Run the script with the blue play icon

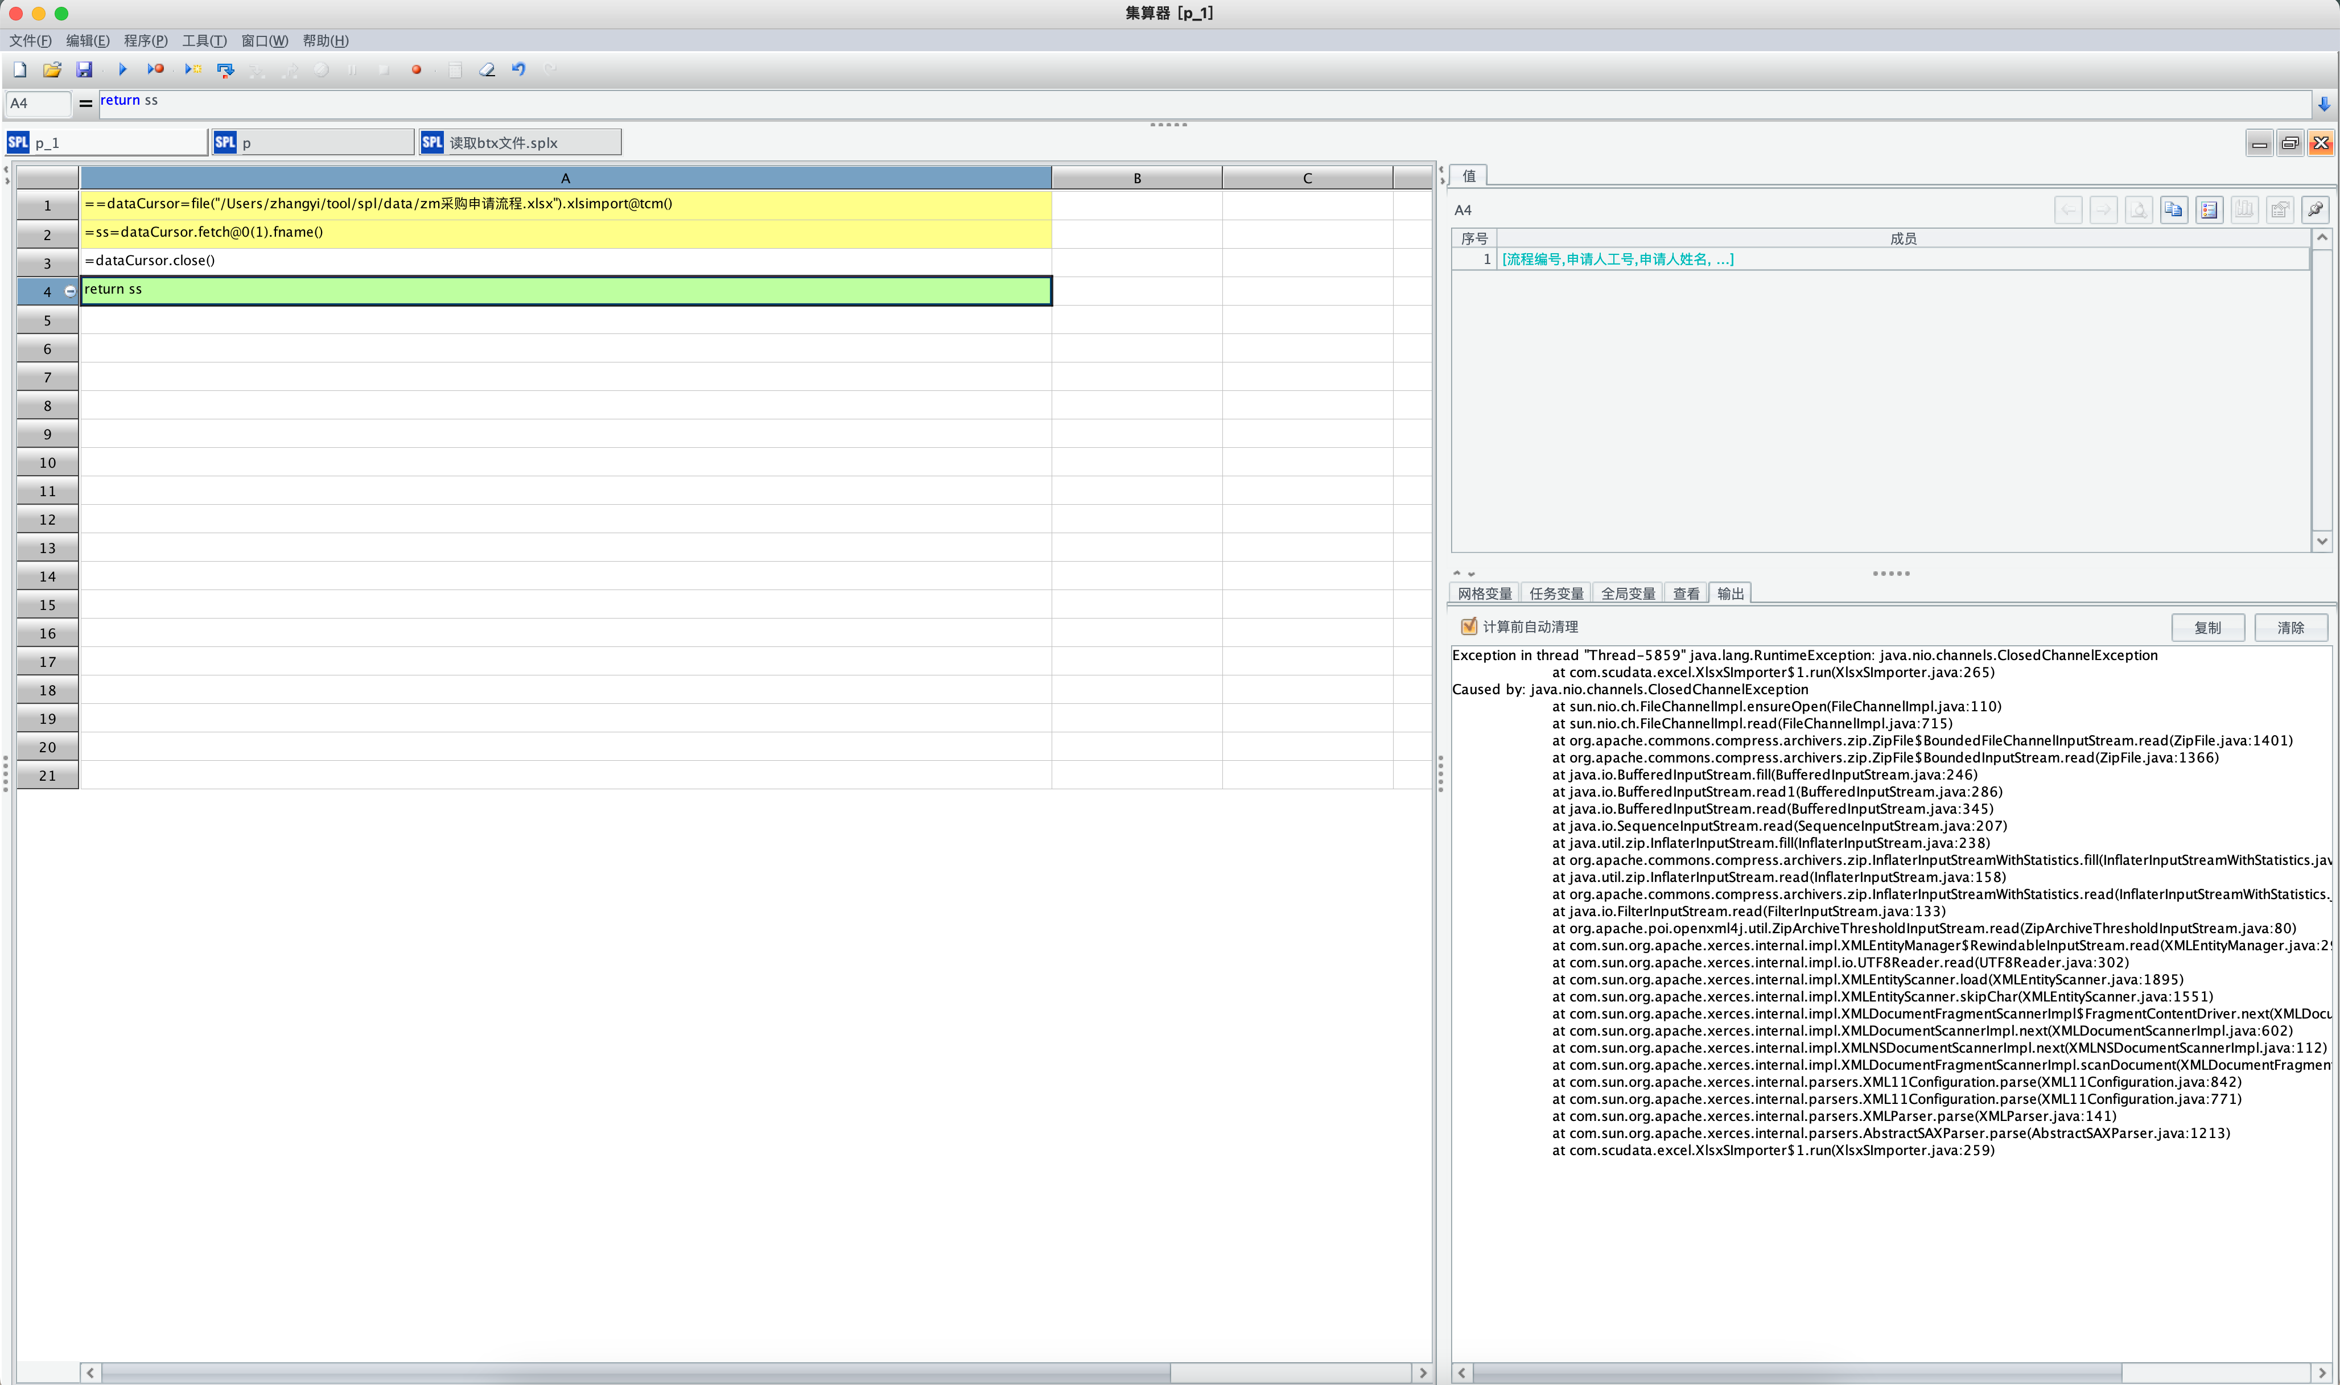[122, 69]
